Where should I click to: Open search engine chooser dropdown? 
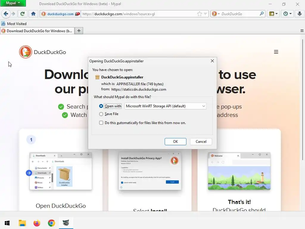(216, 14)
